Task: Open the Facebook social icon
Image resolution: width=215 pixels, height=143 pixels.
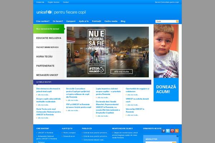Action: click(x=163, y=131)
